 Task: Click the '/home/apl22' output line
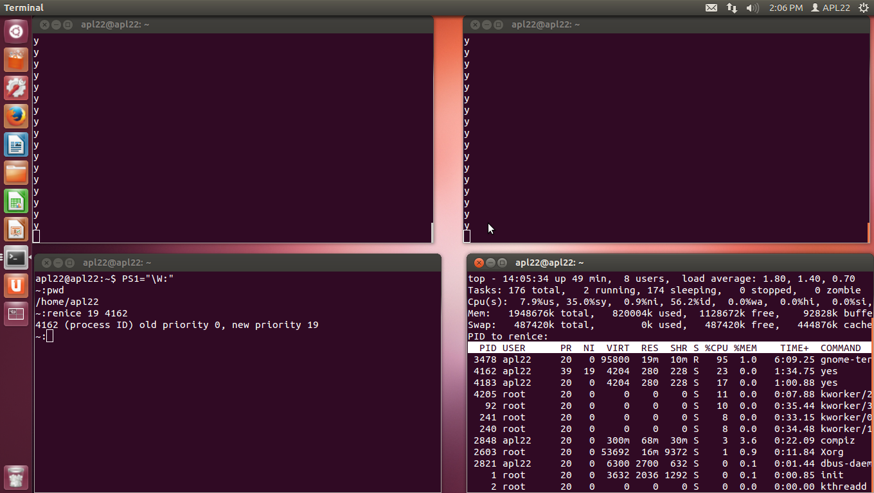(x=67, y=302)
